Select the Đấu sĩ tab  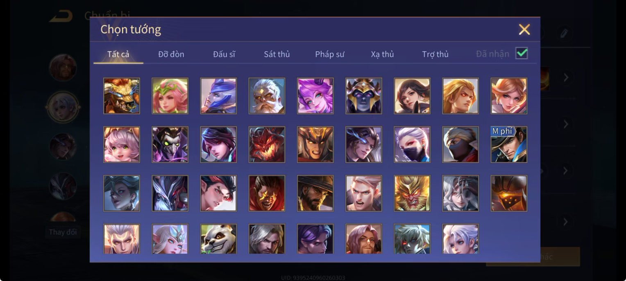[224, 54]
